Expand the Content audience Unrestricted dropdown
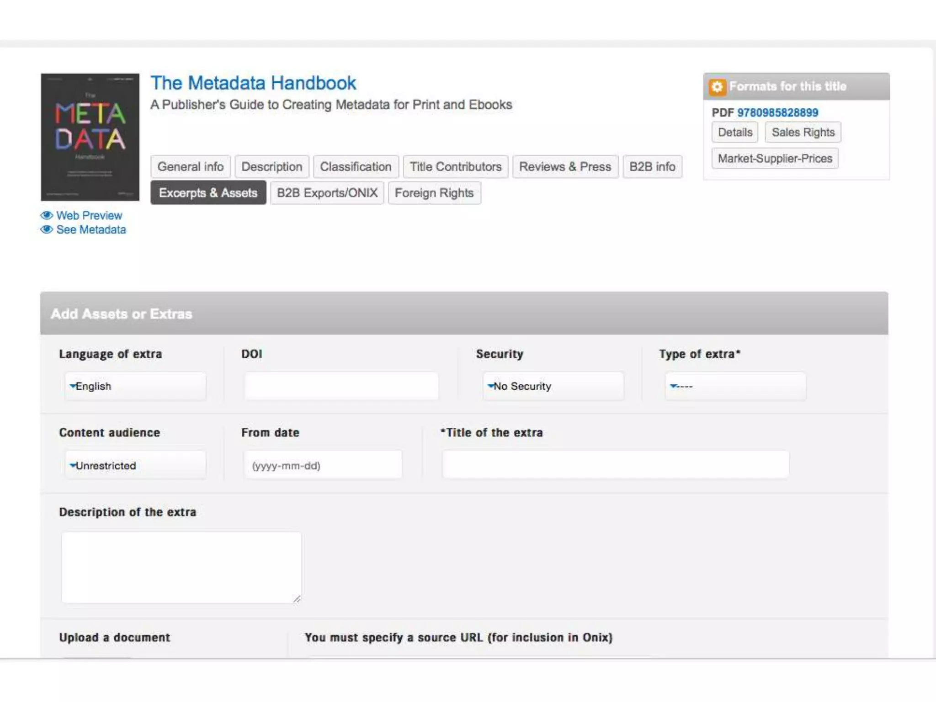936x702 pixels. [135, 465]
